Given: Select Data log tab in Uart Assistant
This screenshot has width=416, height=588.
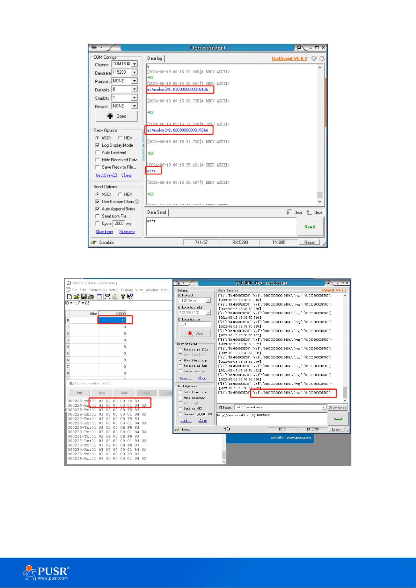Looking at the screenshot, I should 155,58.
